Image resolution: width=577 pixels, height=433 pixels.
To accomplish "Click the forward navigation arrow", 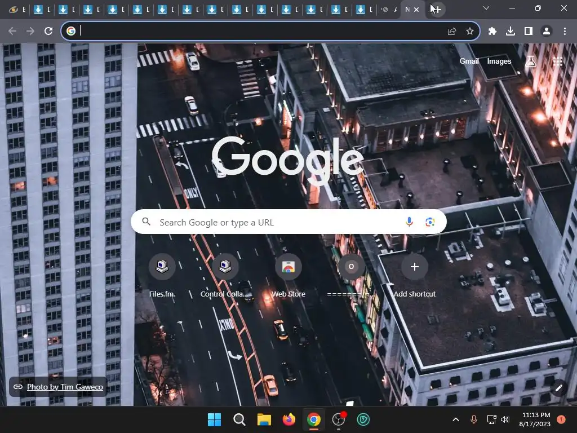I will [x=30, y=32].
